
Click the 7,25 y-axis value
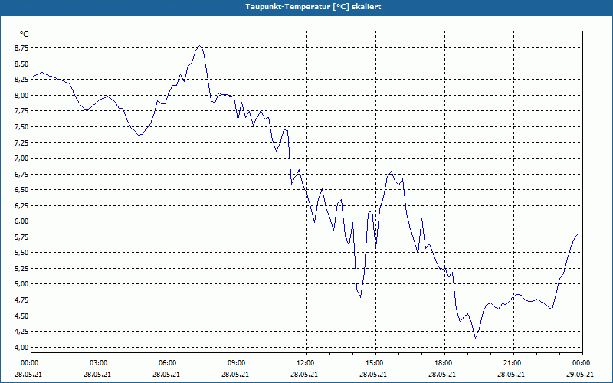22,142
